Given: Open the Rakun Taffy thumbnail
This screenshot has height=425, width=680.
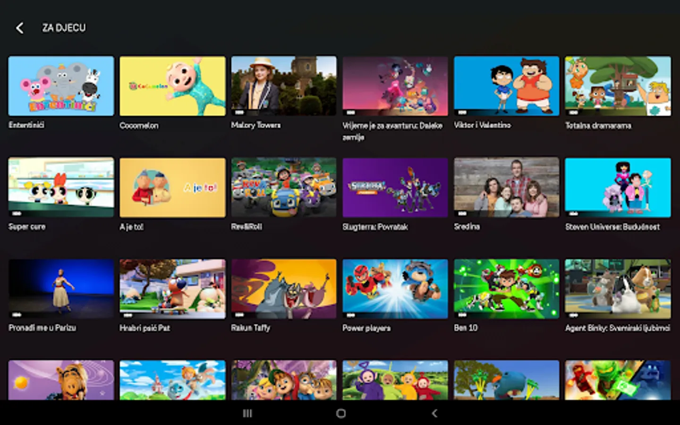Looking at the screenshot, I should point(284,289).
